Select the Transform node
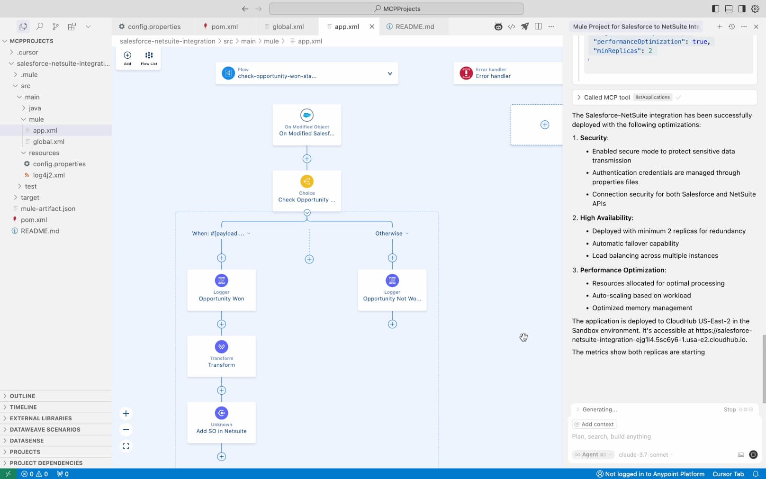 [x=221, y=356]
